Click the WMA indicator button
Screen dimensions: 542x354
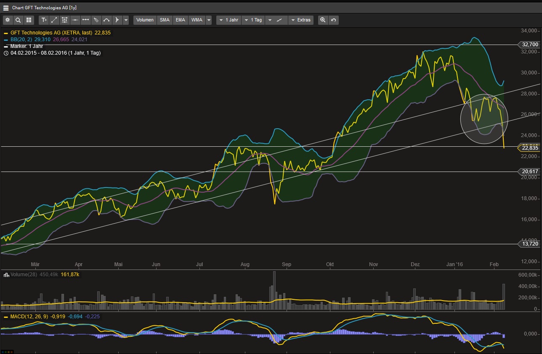197,20
